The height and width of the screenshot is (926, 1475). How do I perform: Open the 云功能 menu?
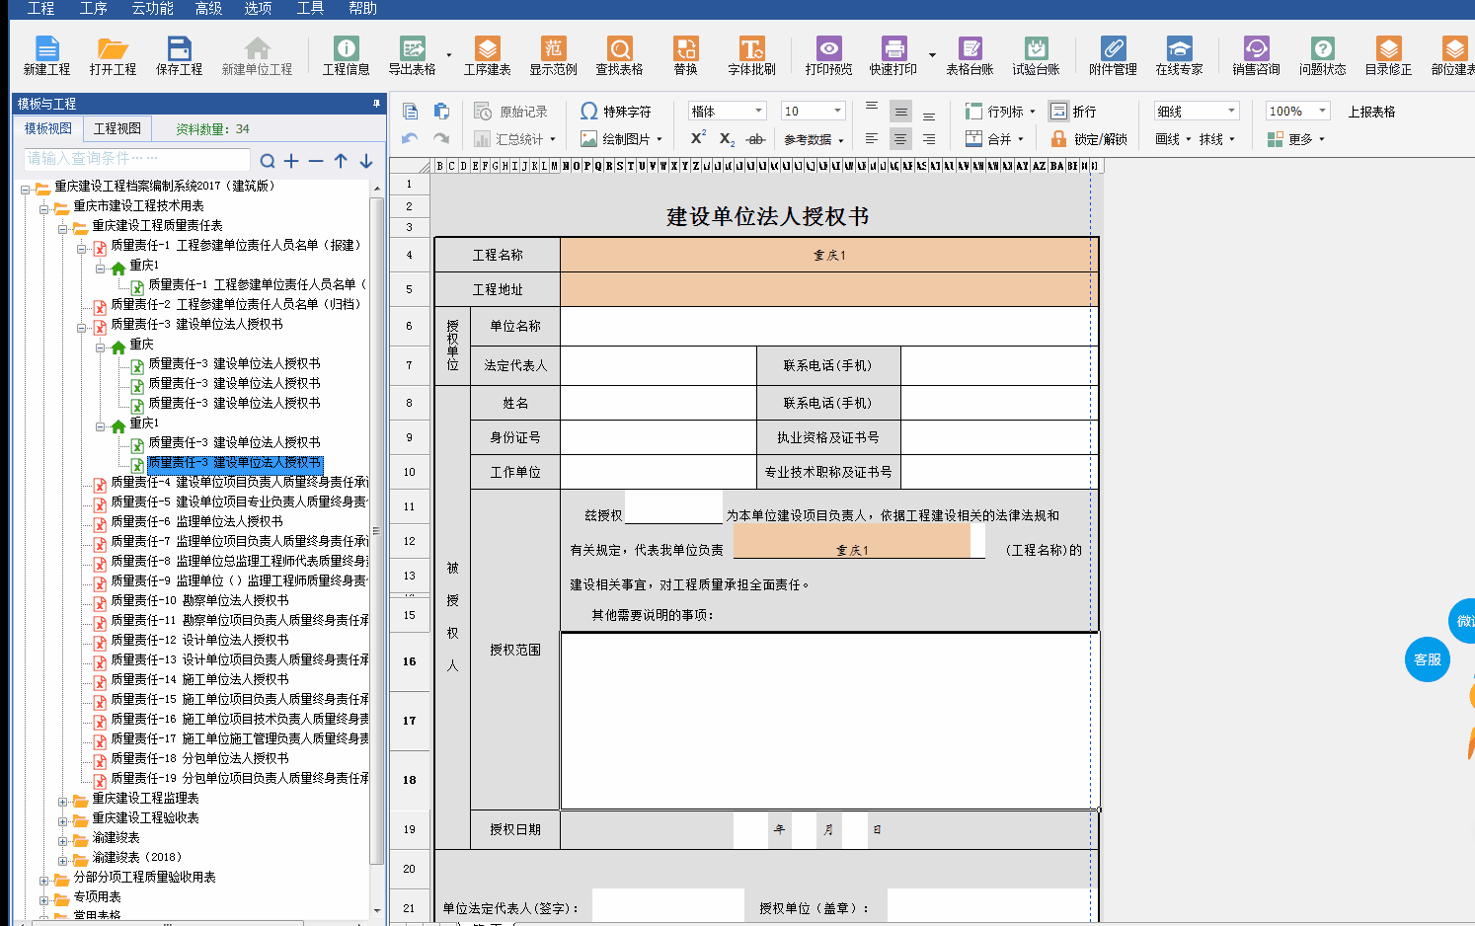(x=152, y=9)
